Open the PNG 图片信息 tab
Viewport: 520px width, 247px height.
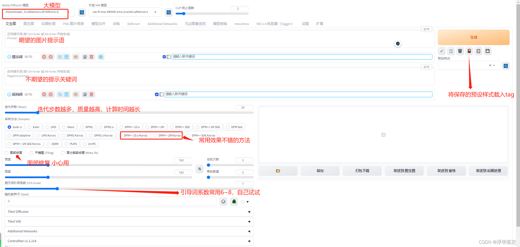(73, 24)
